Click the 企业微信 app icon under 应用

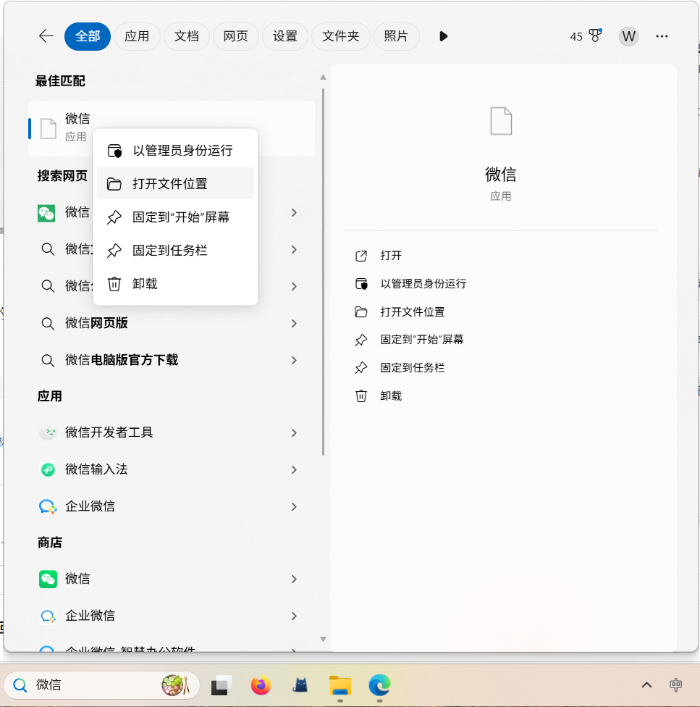point(48,507)
